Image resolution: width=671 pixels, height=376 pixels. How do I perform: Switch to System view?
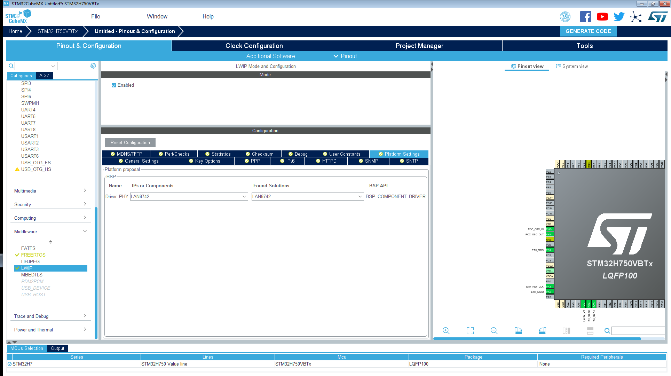click(571, 66)
